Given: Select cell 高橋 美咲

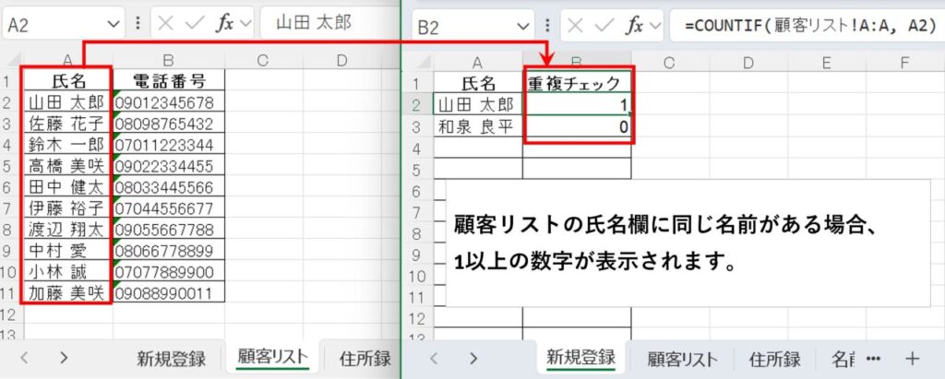Looking at the screenshot, I should [66, 166].
